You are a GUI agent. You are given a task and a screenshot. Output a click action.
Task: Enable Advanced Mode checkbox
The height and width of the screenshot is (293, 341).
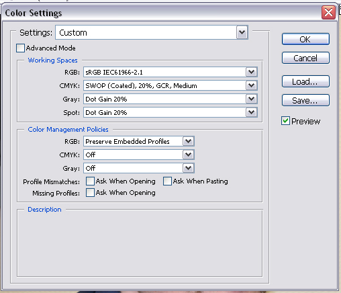tap(20, 48)
